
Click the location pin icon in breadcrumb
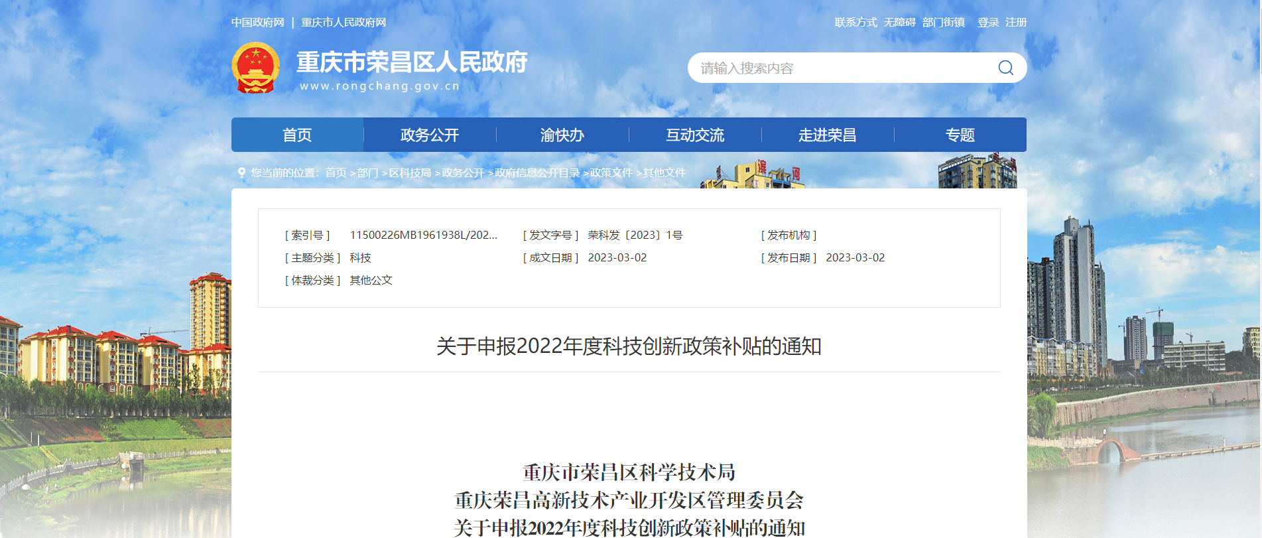pos(241,172)
